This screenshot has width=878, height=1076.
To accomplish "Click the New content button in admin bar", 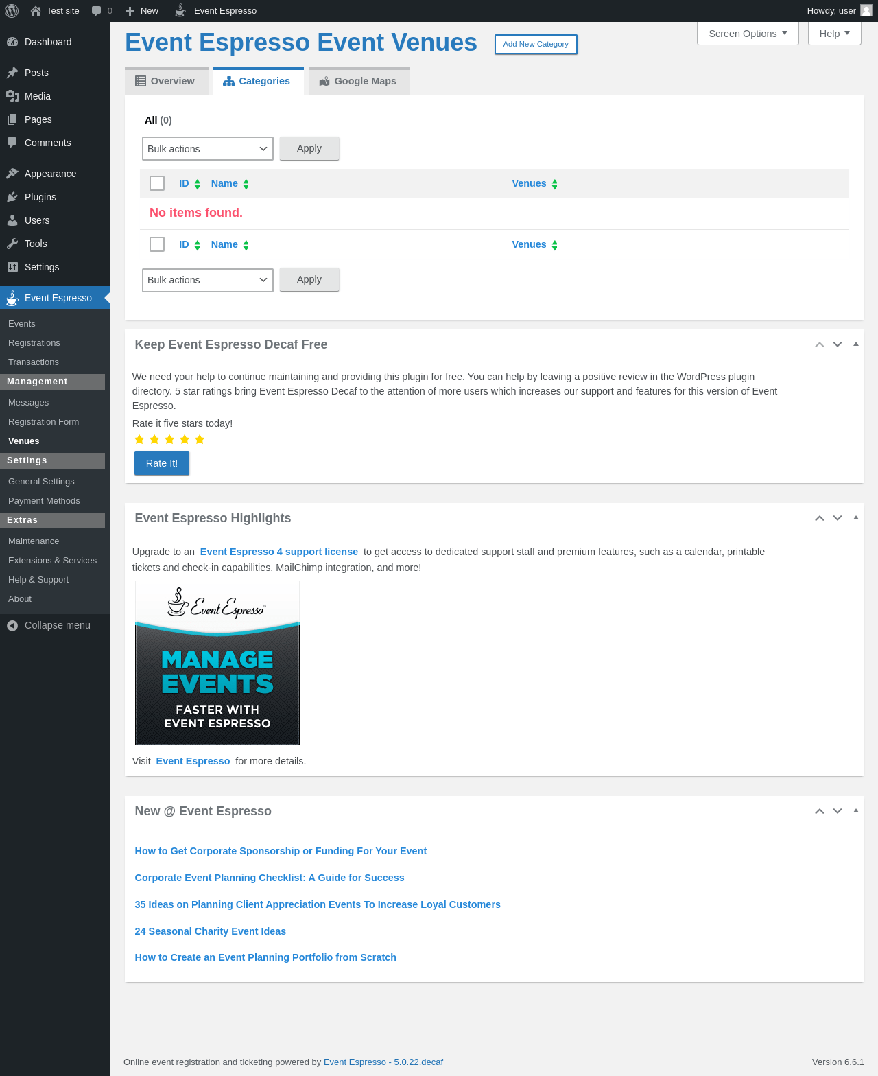I will pos(142,11).
